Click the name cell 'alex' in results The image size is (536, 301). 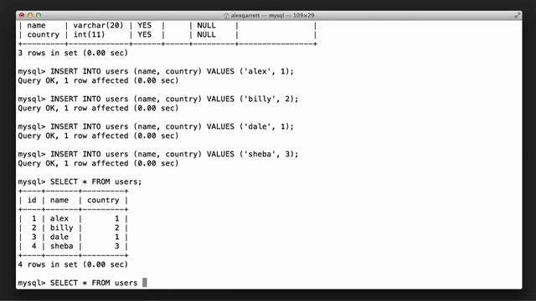click(x=59, y=218)
